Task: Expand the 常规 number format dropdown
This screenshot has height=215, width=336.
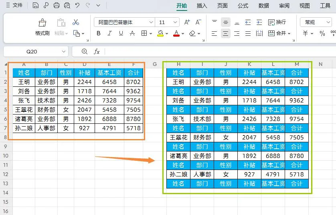Action: 328,22
